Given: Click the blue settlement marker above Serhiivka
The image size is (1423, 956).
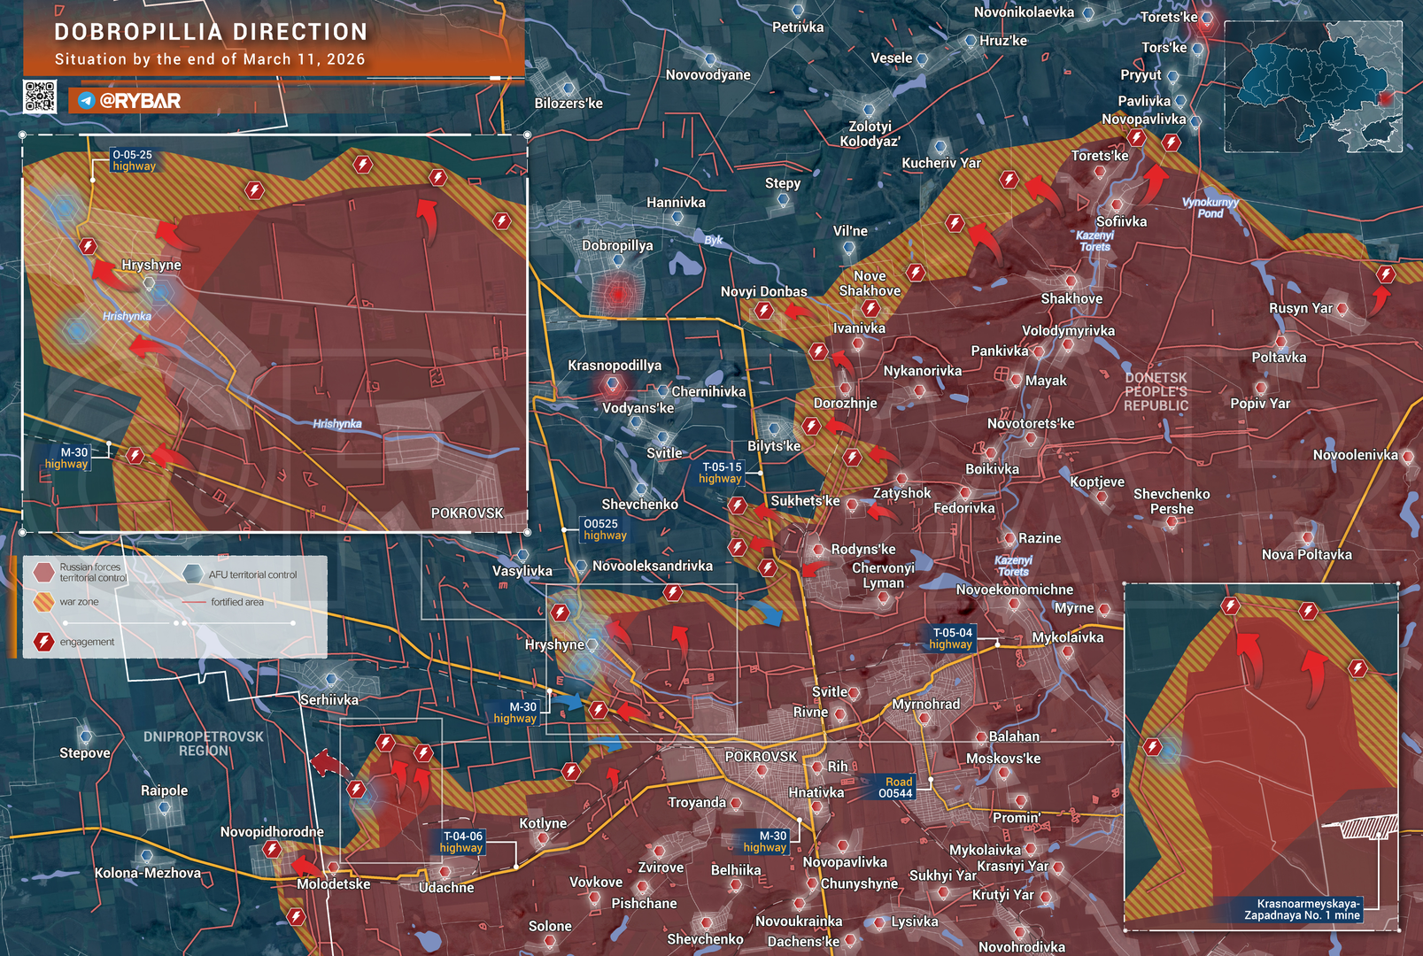Looking at the screenshot, I should (331, 680).
